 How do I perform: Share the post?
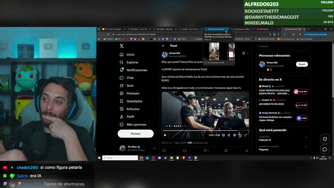tap(247, 150)
